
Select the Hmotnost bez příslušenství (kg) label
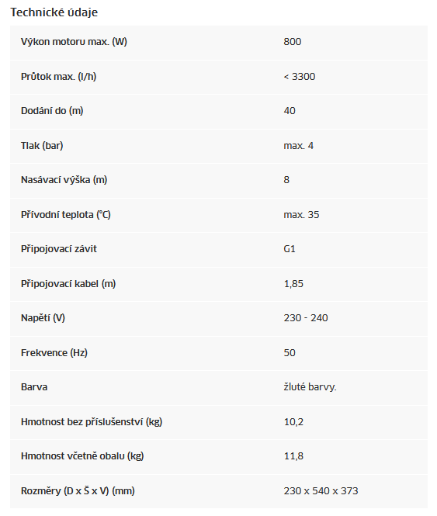click(92, 422)
